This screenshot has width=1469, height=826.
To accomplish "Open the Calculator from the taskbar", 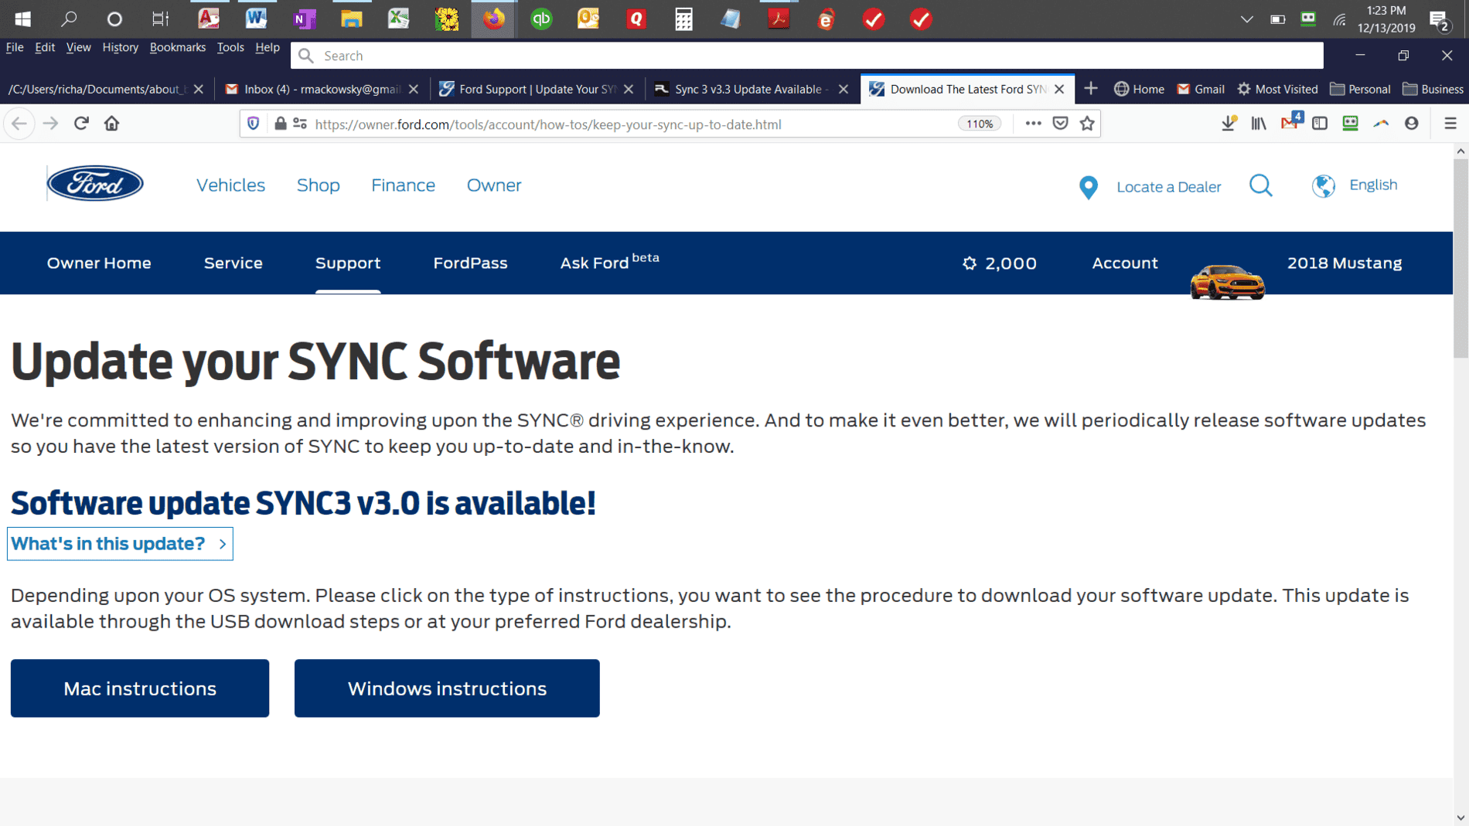I will [x=683, y=19].
